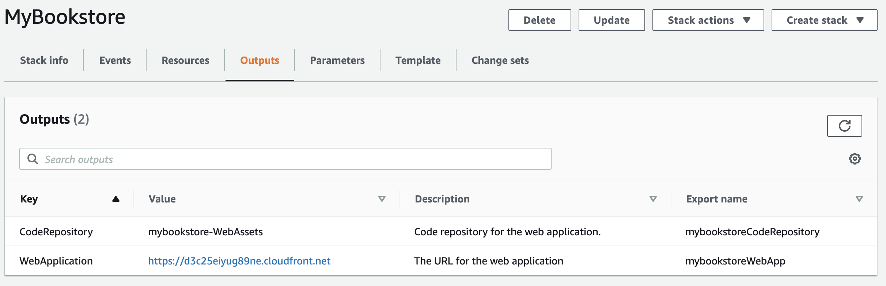This screenshot has height=286, width=886.
Task: Sort by Export name column arrow
Action: [x=859, y=199]
